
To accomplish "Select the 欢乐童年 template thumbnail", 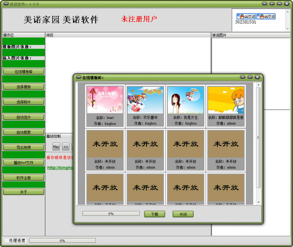I will (145, 100).
